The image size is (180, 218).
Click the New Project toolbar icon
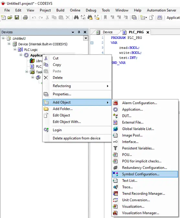click(3, 17)
